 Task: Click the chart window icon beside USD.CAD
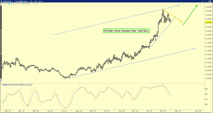pos(1,1)
